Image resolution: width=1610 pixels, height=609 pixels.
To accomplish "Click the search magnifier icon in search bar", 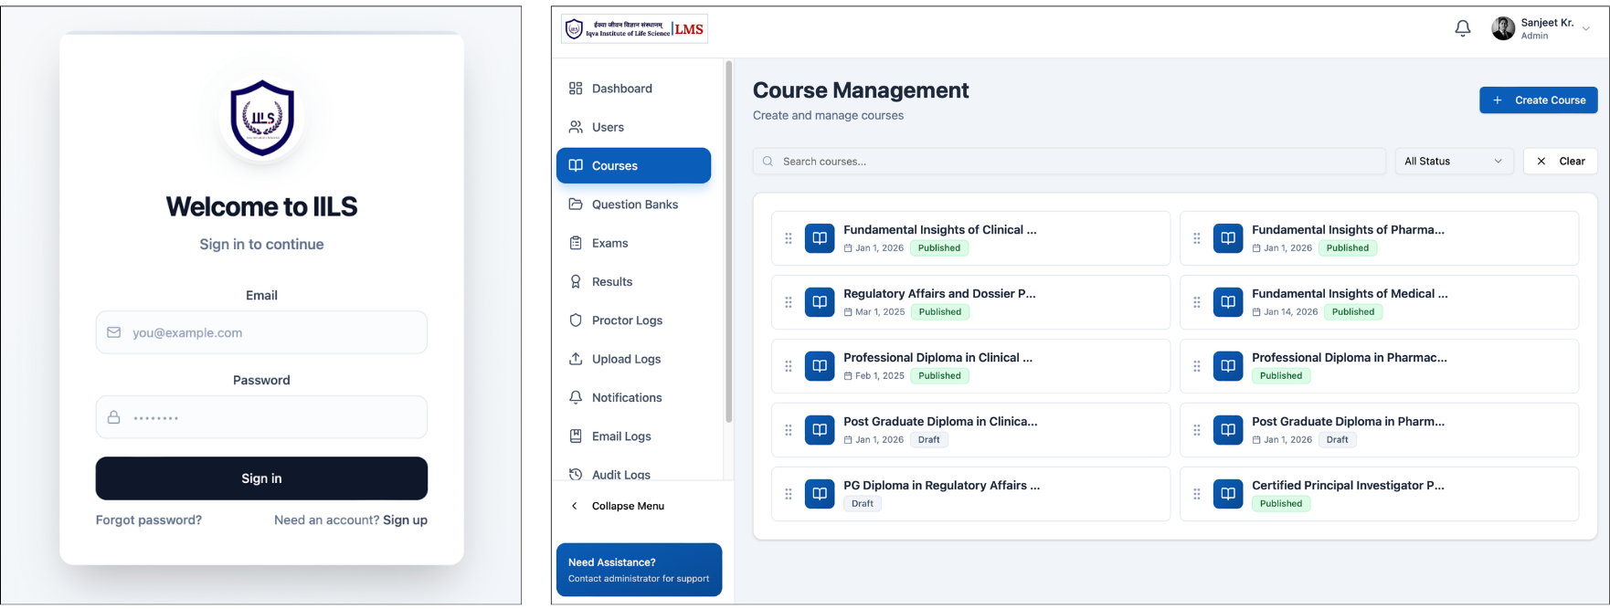I will 768,162.
